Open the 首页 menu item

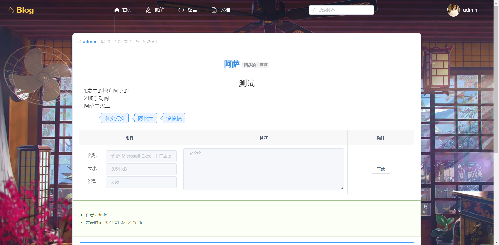pos(127,10)
